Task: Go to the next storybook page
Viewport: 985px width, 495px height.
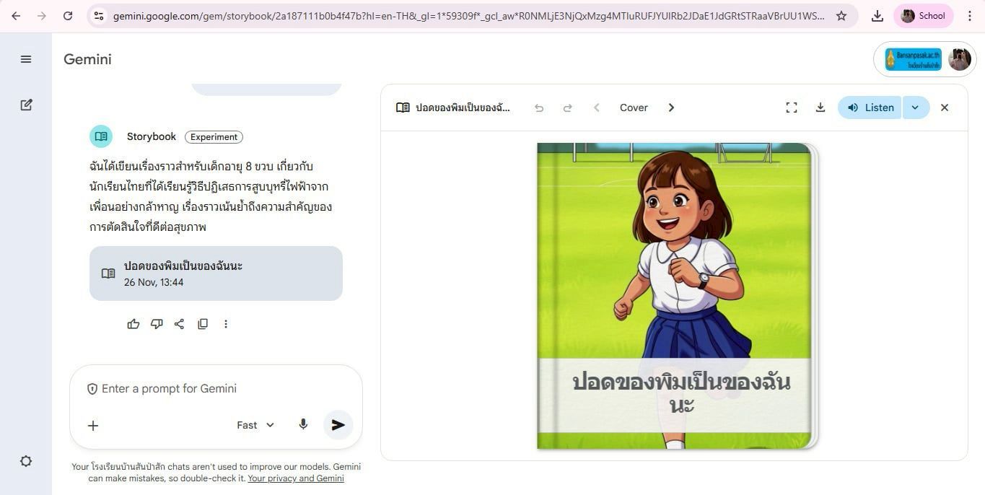Action: tap(671, 108)
